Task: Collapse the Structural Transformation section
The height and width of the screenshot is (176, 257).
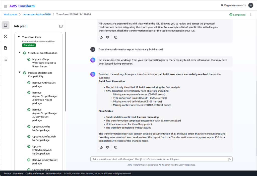Action: (20, 53)
